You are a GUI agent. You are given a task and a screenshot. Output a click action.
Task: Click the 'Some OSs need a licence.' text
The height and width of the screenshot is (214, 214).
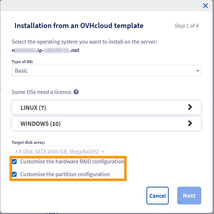point(42,92)
